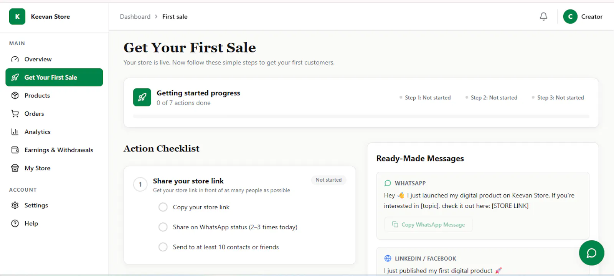Click the Not started status badge
This screenshot has height=276, width=614.
[x=328, y=180]
